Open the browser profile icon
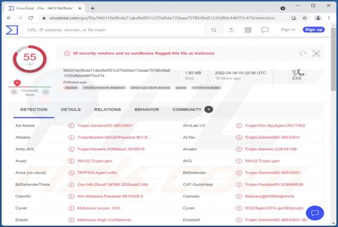This screenshot has height=227, width=338. click(317, 18)
